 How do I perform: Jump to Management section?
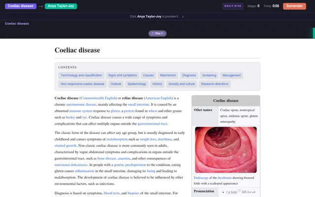point(231,75)
